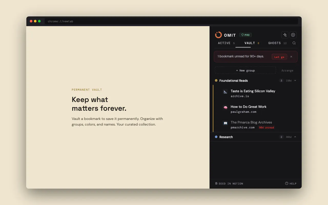This screenshot has width=328, height=205.
Task: Click the Let go button
Action: 279,57
